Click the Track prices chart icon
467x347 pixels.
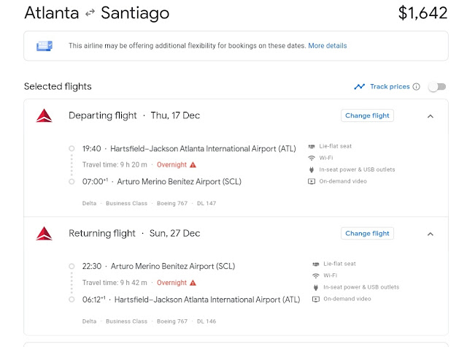click(359, 87)
